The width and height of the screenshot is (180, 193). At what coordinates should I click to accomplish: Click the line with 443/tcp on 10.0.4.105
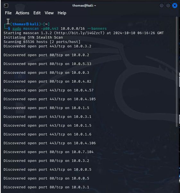(50, 99)
